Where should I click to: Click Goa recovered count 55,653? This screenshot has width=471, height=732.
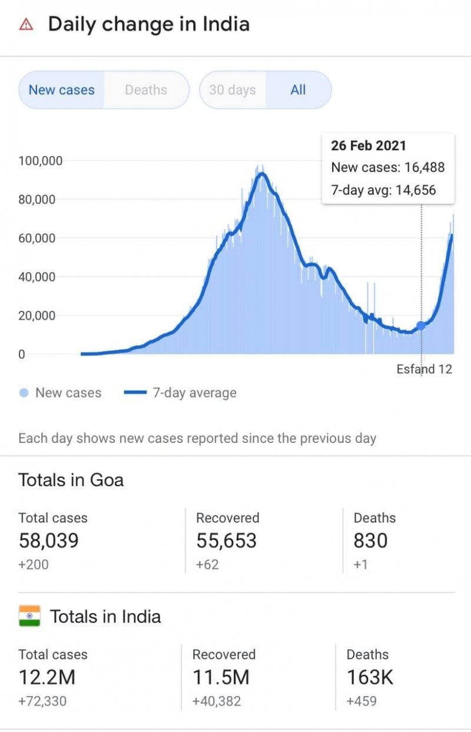point(227,540)
